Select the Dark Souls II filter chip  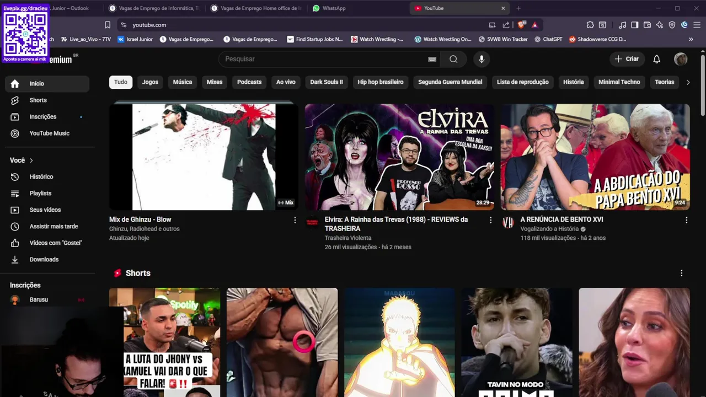point(327,82)
